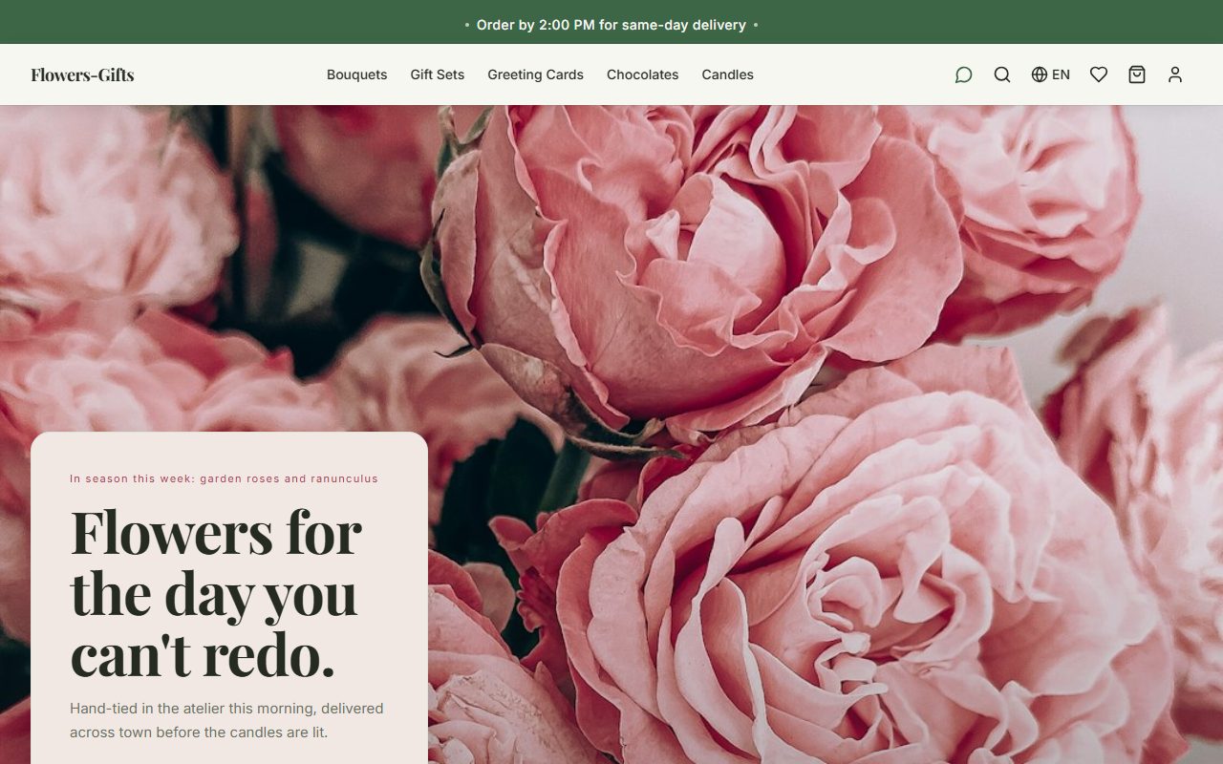Browse Greeting Cards category
This screenshot has width=1223, height=764.
tap(535, 74)
